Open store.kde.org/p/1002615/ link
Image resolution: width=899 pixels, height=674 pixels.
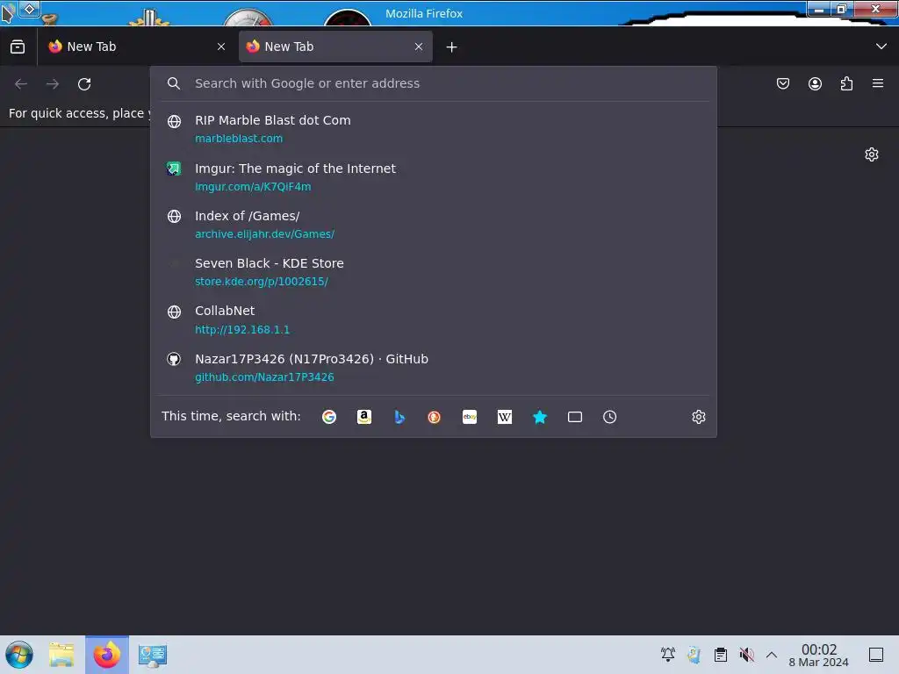262,282
